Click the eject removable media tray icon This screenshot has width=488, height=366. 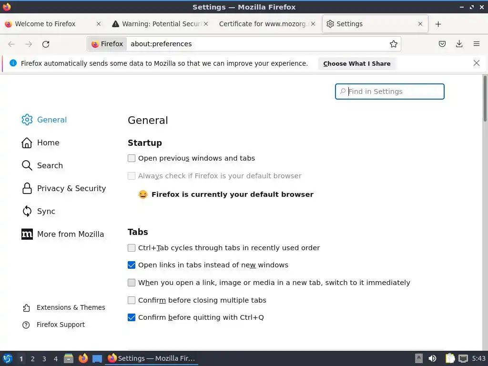click(419, 358)
